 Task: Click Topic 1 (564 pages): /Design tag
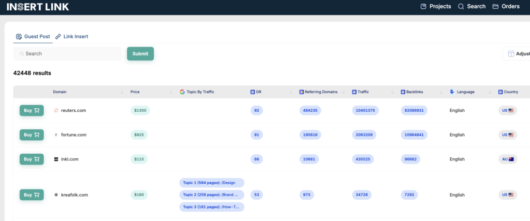pos(212,183)
